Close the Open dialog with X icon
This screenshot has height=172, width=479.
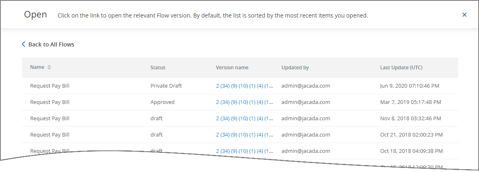[464, 15]
